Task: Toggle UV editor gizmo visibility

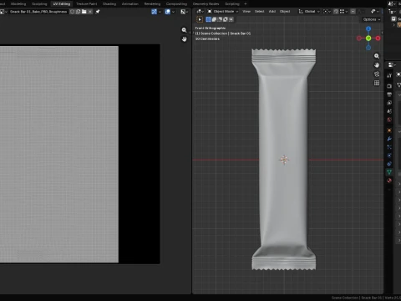Action: point(154,12)
